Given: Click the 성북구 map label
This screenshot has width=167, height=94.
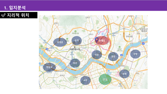Looking at the screenshot, I should coord(91,34).
